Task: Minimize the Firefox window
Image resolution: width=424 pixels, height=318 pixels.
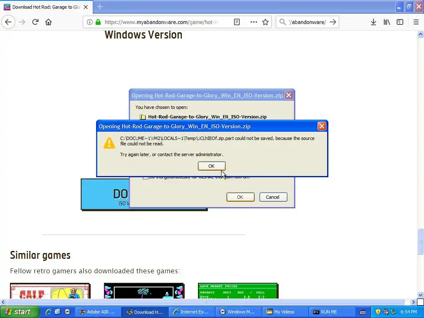Action: (399, 7)
